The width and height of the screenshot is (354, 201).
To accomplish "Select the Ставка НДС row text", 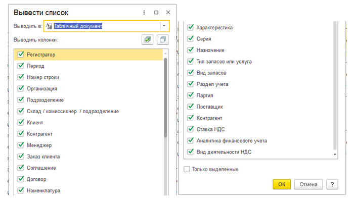I will [210, 129].
